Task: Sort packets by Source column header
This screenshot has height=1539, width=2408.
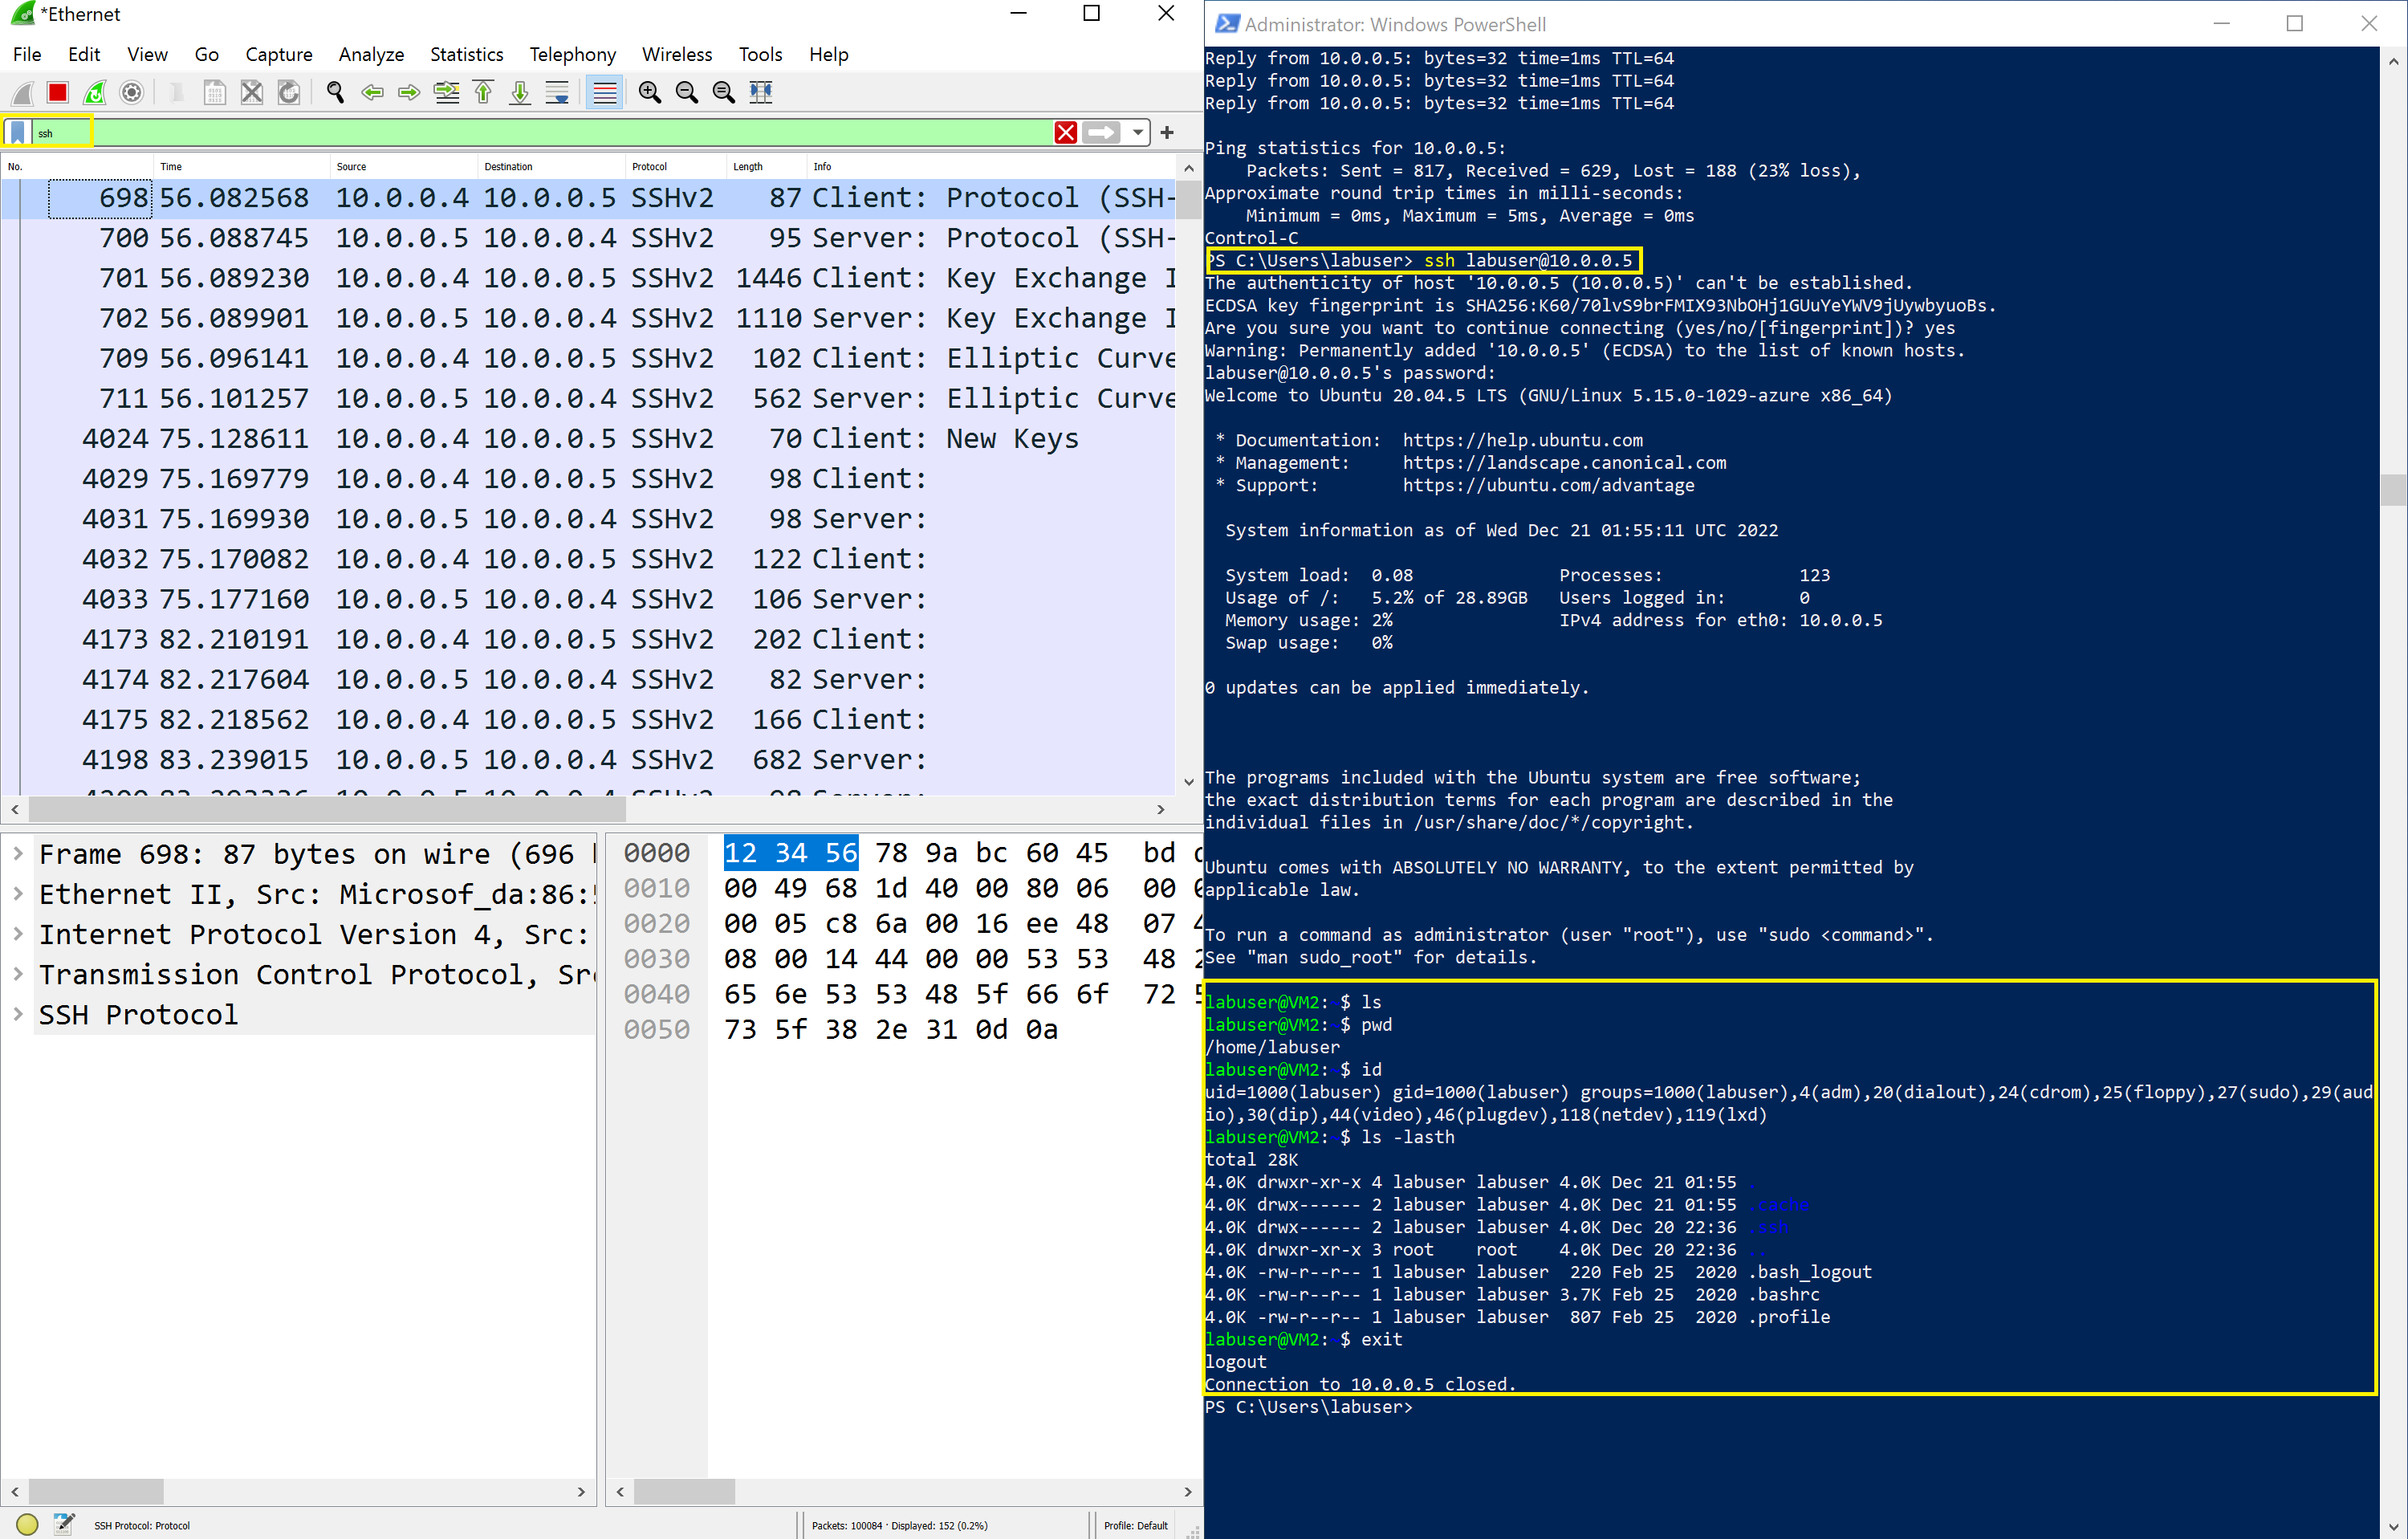Action: (403, 167)
